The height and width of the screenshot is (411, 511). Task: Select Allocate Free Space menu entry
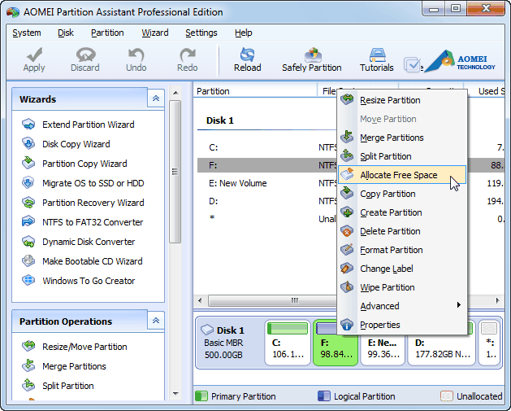pyautogui.click(x=402, y=175)
